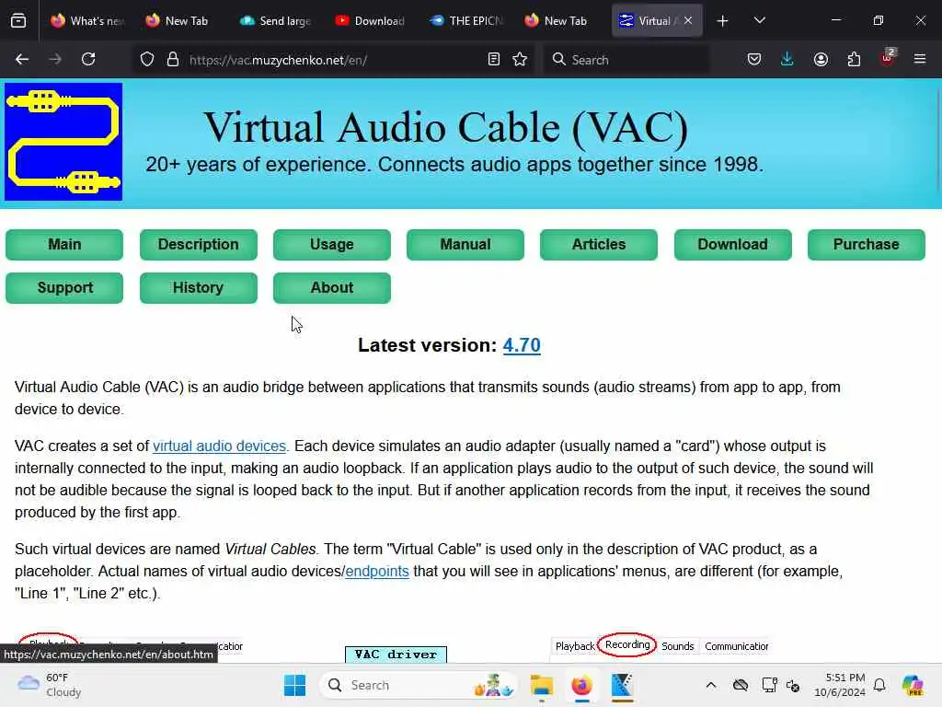The width and height of the screenshot is (942, 707).
Task: Click the tracking protection shield icon
Action: coord(147,60)
